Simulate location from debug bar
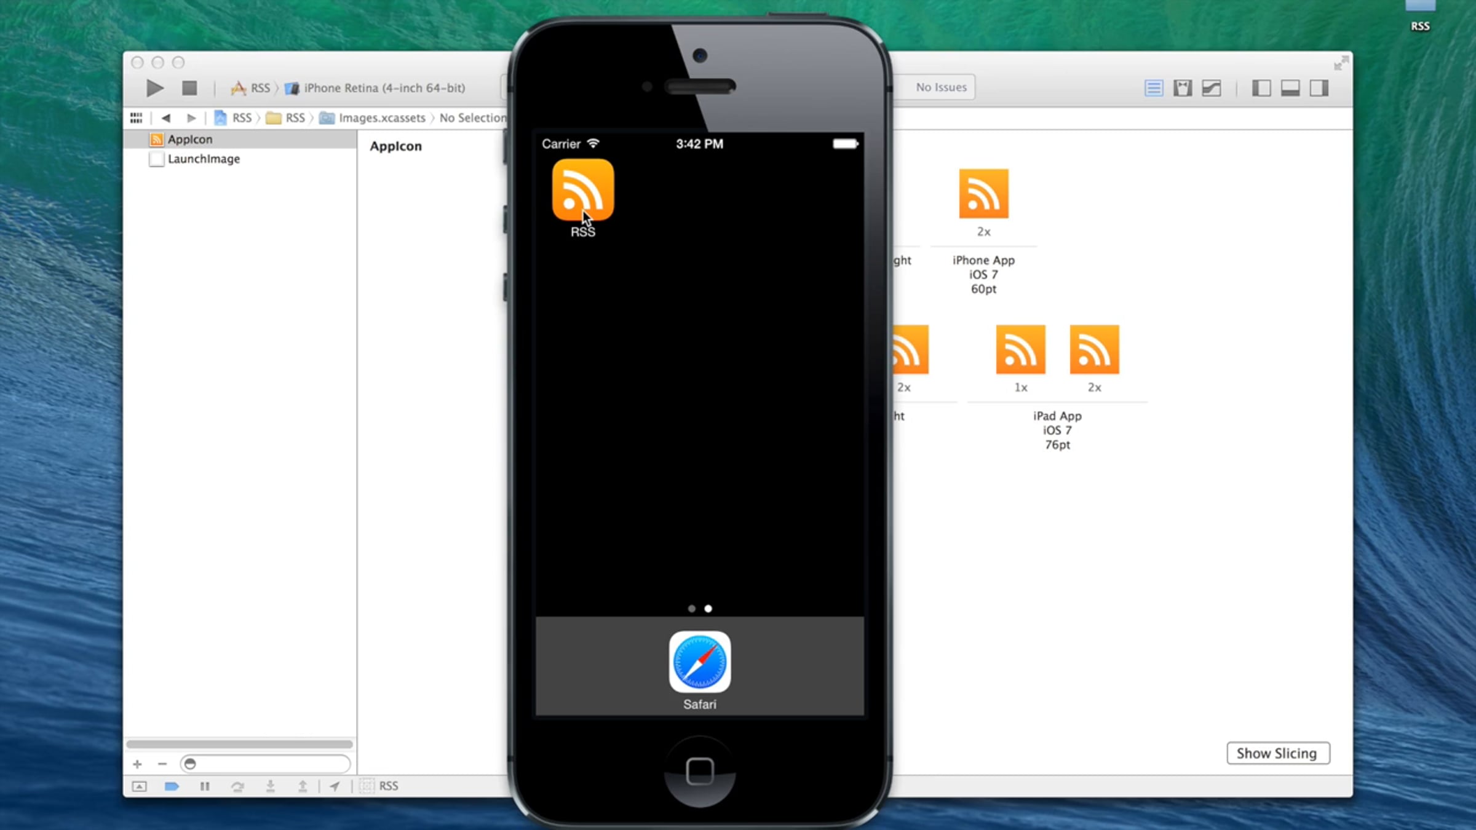Viewport: 1476px width, 830px height. coord(335,786)
